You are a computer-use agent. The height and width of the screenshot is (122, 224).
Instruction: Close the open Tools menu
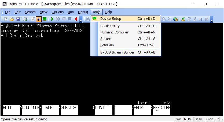click(96, 12)
